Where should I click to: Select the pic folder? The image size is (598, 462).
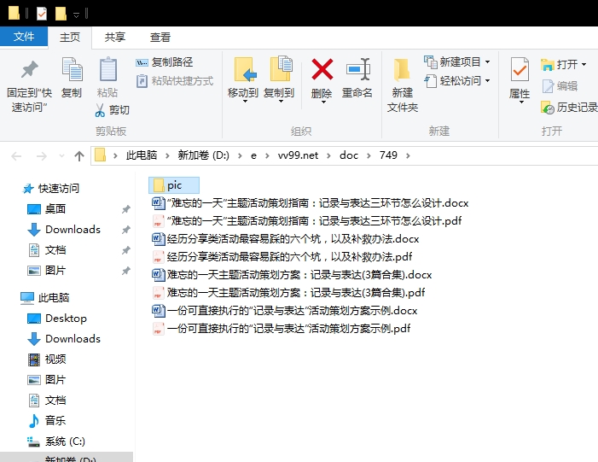[x=174, y=185]
